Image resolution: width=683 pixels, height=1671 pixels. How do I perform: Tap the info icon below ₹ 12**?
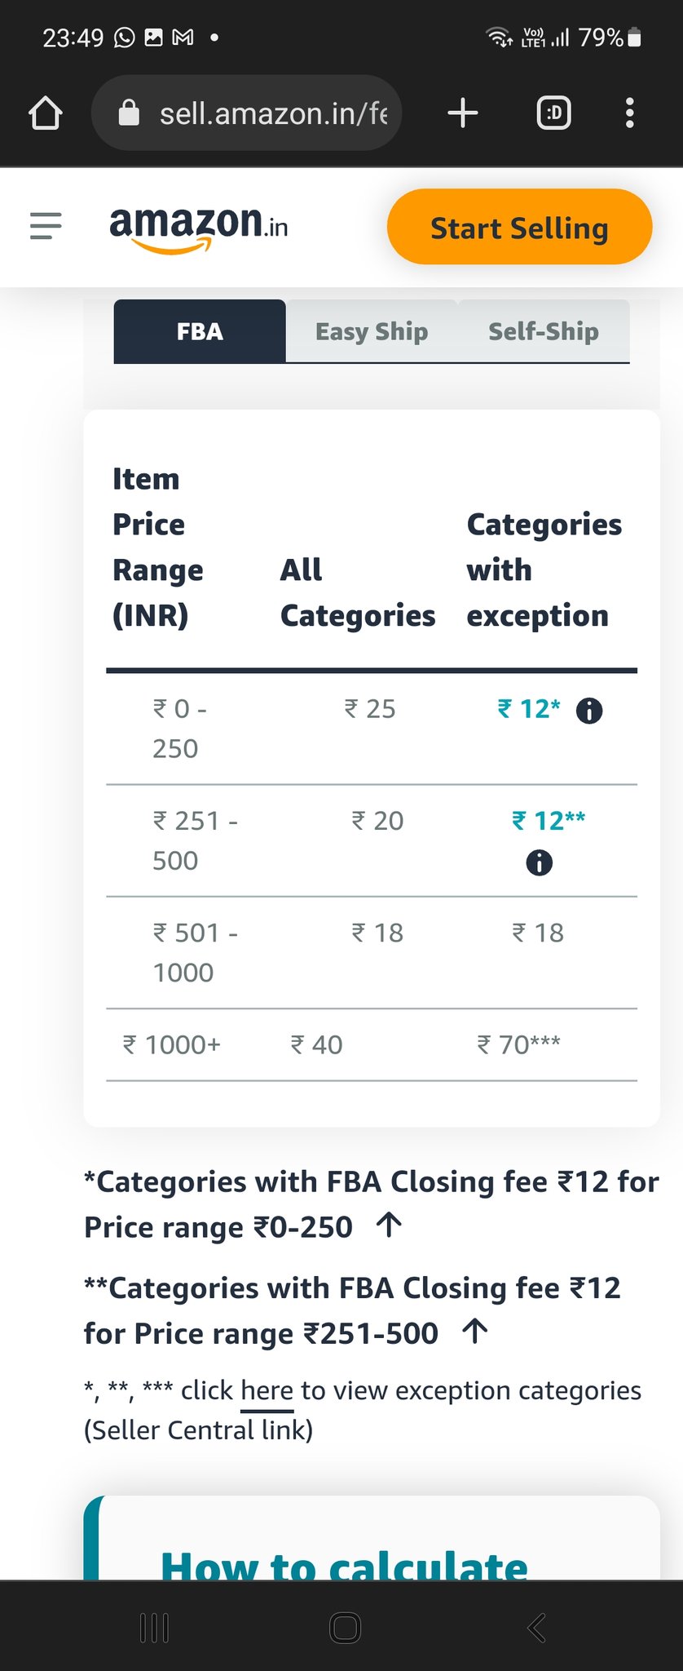pyautogui.click(x=539, y=862)
